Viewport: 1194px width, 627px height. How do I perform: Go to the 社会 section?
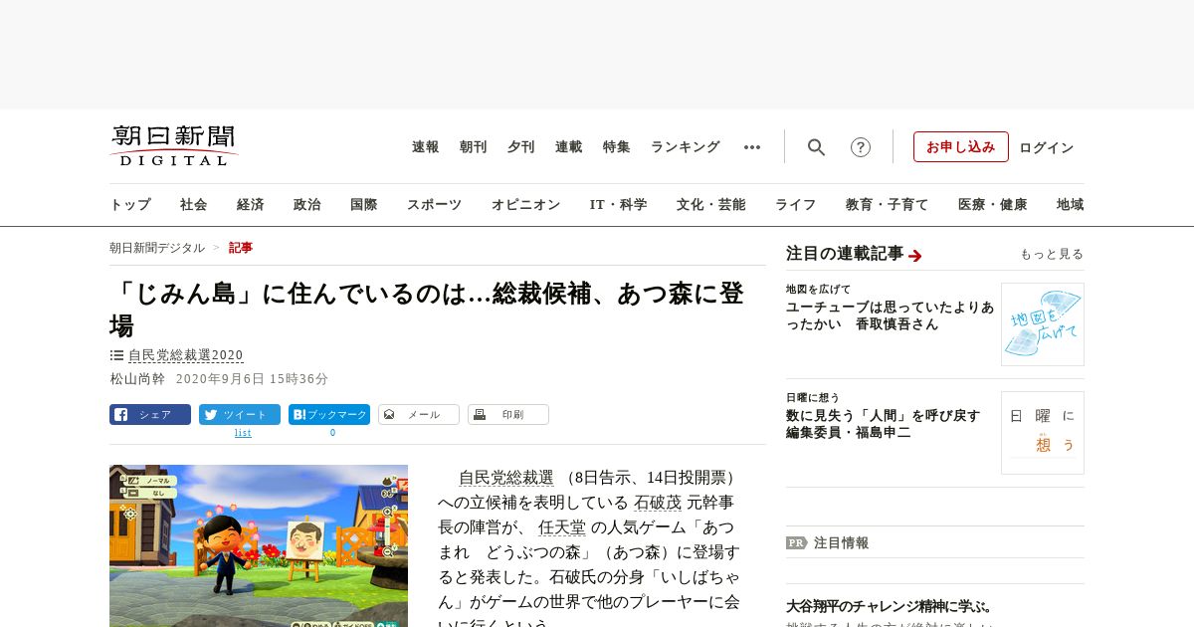[x=194, y=205]
